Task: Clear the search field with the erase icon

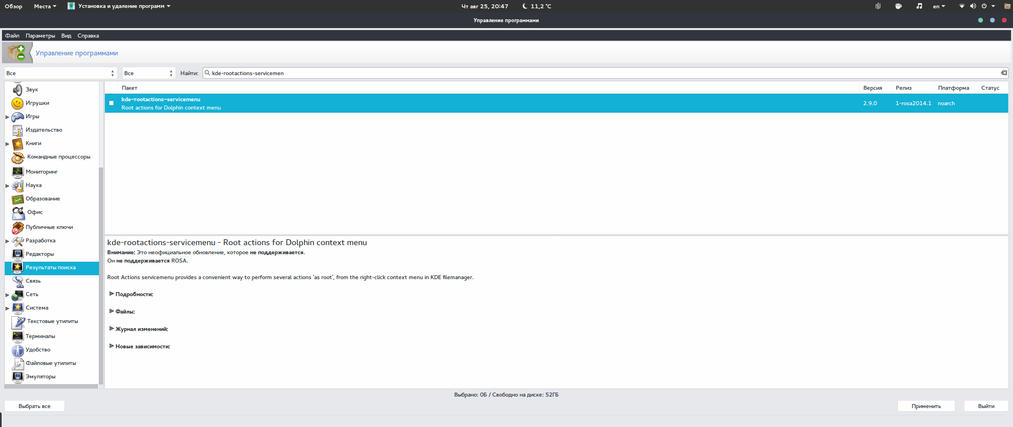Action: (x=1004, y=73)
